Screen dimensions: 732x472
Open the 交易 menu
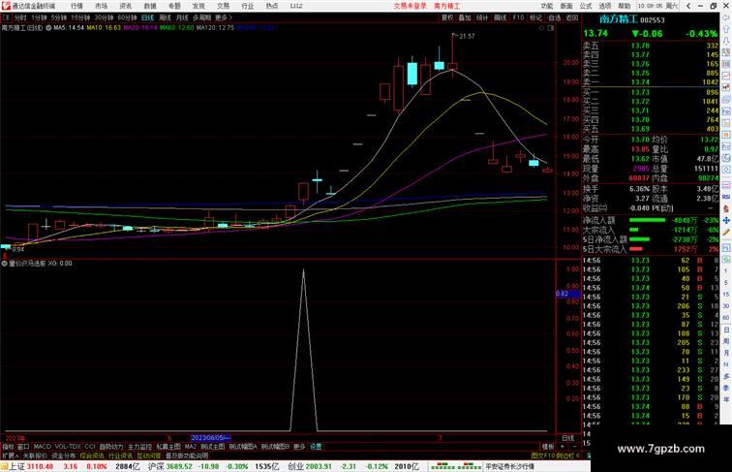pyautogui.click(x=223, y=6)
